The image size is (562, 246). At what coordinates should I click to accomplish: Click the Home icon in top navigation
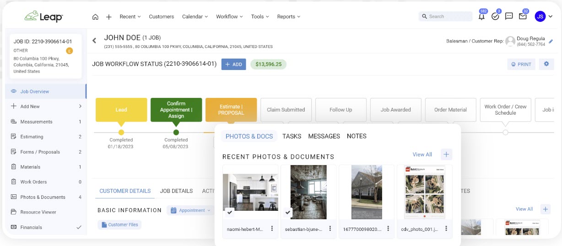[95, 17]
